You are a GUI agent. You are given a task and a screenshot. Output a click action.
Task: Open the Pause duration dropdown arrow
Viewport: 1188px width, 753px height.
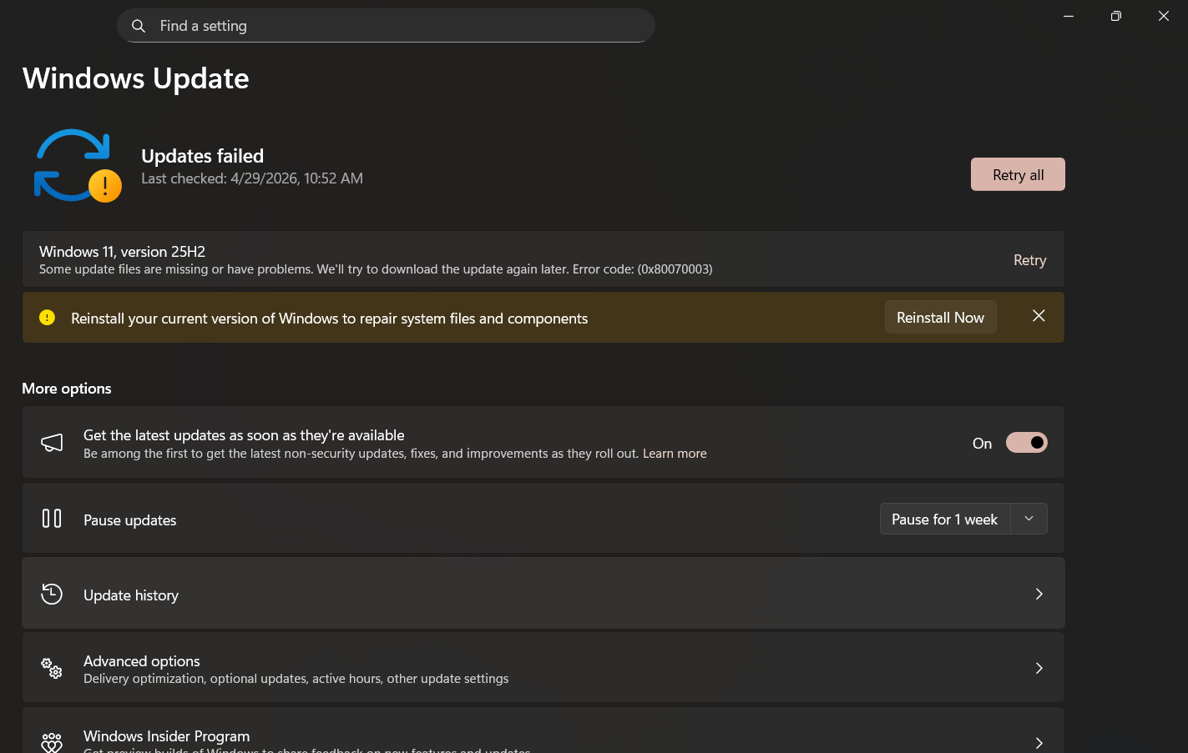(1029, 519)
